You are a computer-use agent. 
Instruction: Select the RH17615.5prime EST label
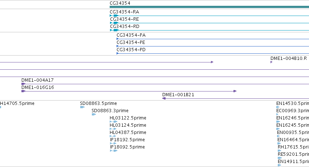[x=293, y=147]
